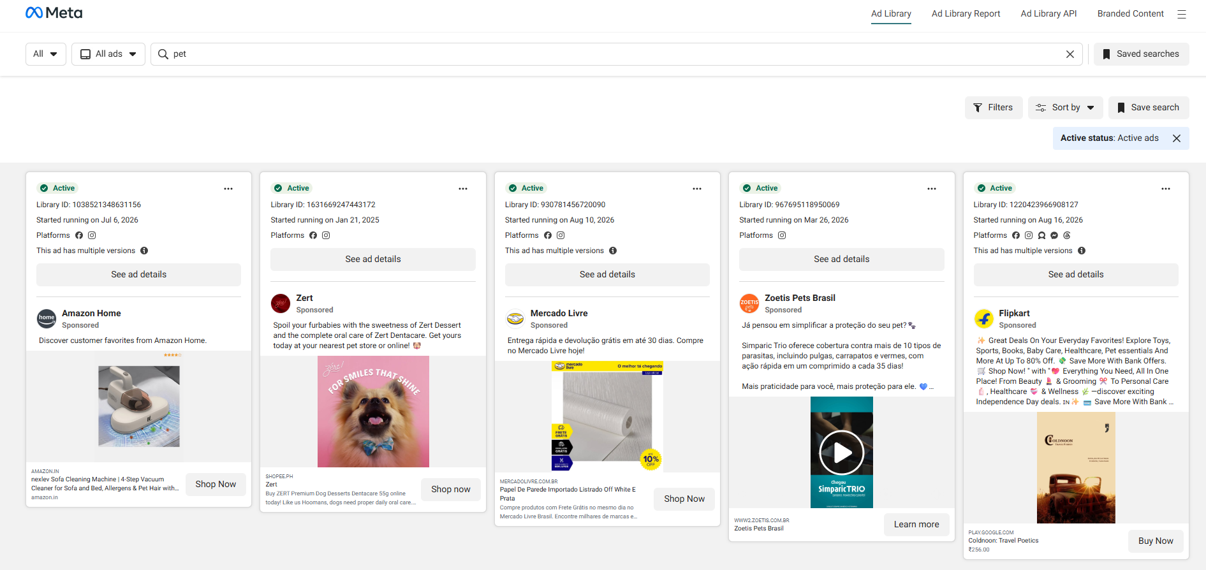Click the nexlev Sofa Cleaning Machine headline
This screenshot has height=570, width=1206.
coord(105,484)
